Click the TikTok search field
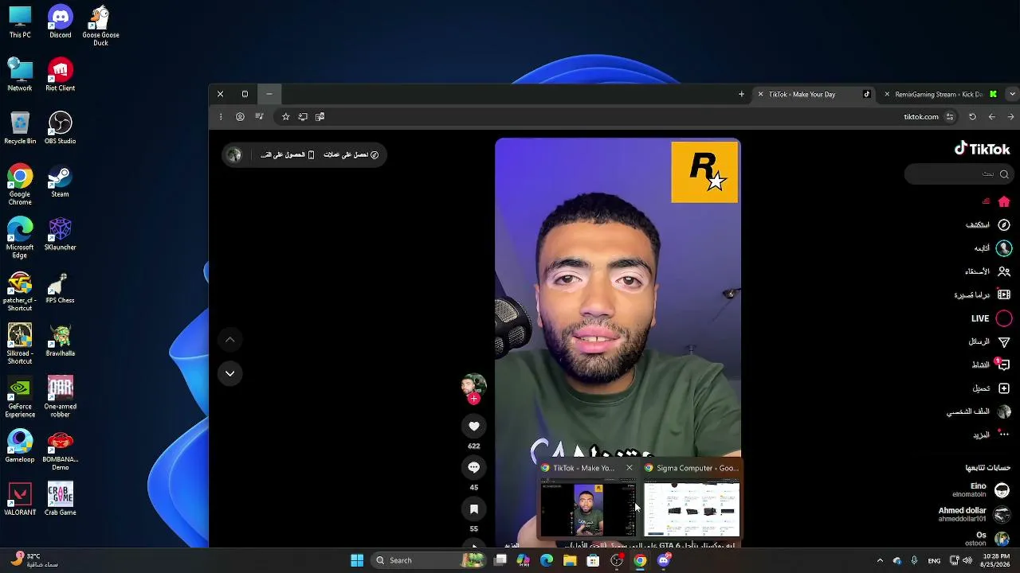Screen dimensions: 1020x573 [959, 174]
